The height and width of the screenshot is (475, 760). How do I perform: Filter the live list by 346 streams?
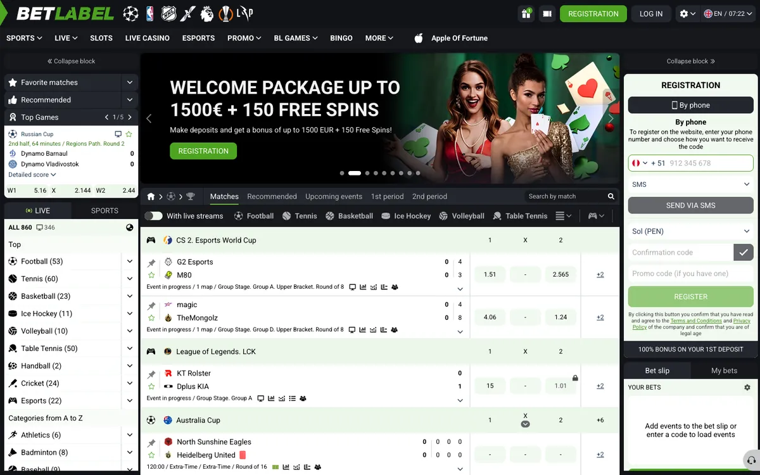pos(46,227)
